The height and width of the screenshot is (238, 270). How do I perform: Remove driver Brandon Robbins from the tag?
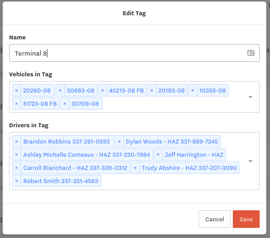coord(17,141)
